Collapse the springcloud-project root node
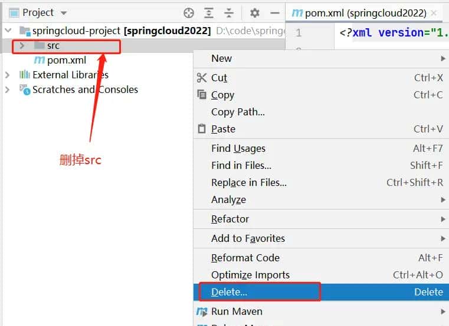 point(8,31)
